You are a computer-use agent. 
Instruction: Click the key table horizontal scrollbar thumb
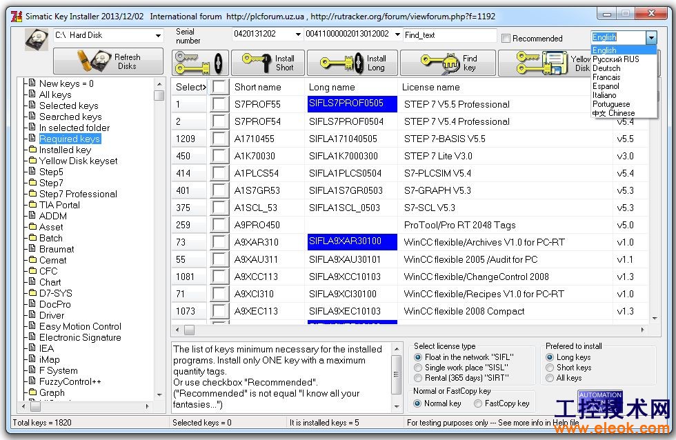(x=189, y=330)
